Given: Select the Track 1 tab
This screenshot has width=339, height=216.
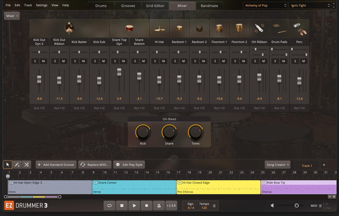Looking at the screenshot, I should 307,166.
